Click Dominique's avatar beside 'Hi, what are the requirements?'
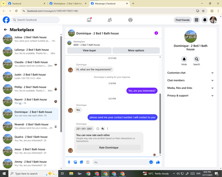Image resolution: width=222 pixels, height=177 pixels. click(70, 70)
